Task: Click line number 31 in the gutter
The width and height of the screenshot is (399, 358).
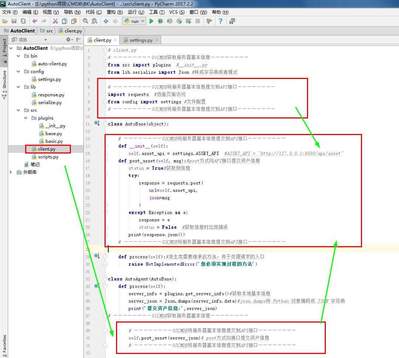Action: tap(88, 272)
